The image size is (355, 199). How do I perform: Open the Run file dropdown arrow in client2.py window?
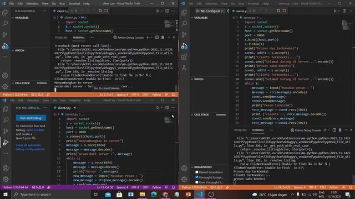click(x=161, y=108)
